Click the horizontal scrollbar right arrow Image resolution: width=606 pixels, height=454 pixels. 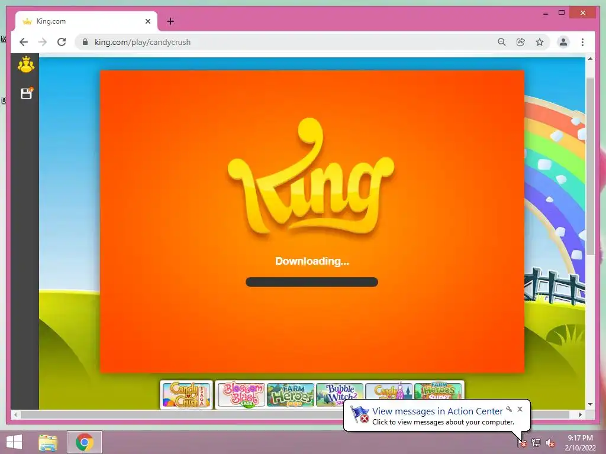(x=581, y=414)
